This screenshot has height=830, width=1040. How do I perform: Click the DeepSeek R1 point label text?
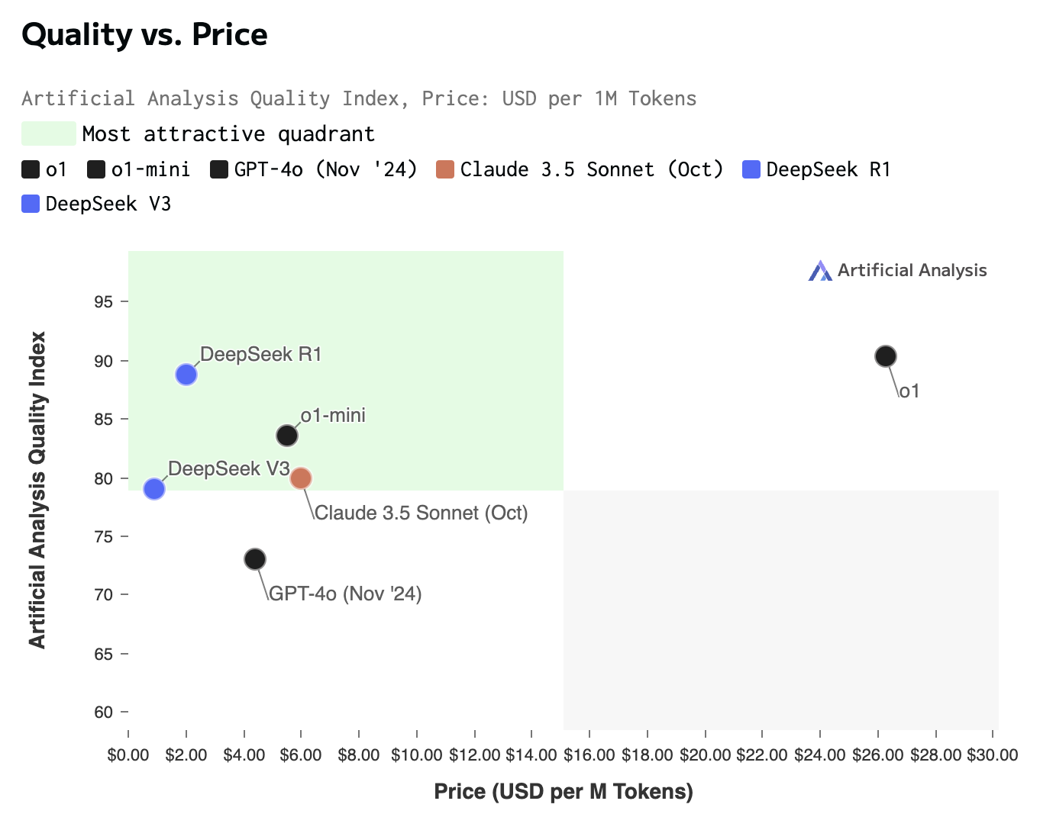(x=260, y=355)
